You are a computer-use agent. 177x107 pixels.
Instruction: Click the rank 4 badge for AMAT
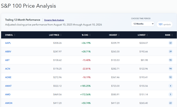click(x=170, y=86)
